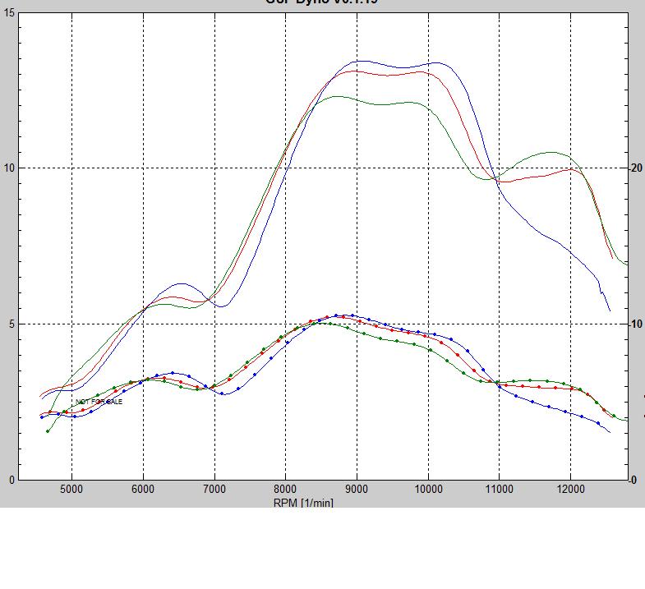Click the 10 label on the right axis

point(635,324)
